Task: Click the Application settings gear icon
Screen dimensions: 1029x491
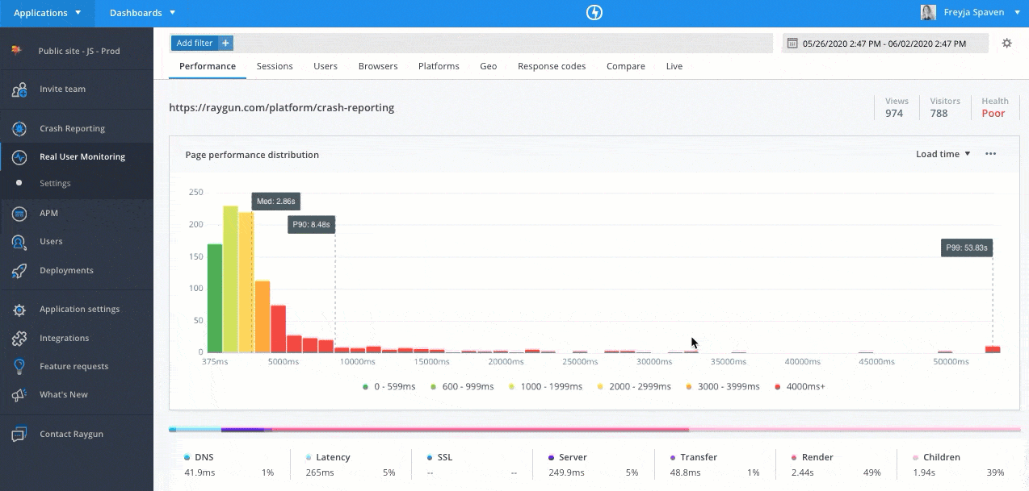Action: pos(19,310)
